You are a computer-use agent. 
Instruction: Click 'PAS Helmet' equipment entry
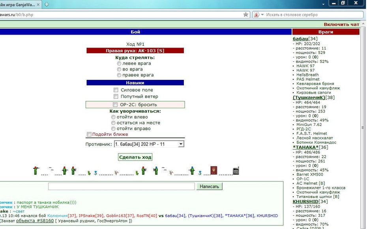point(308,79)
